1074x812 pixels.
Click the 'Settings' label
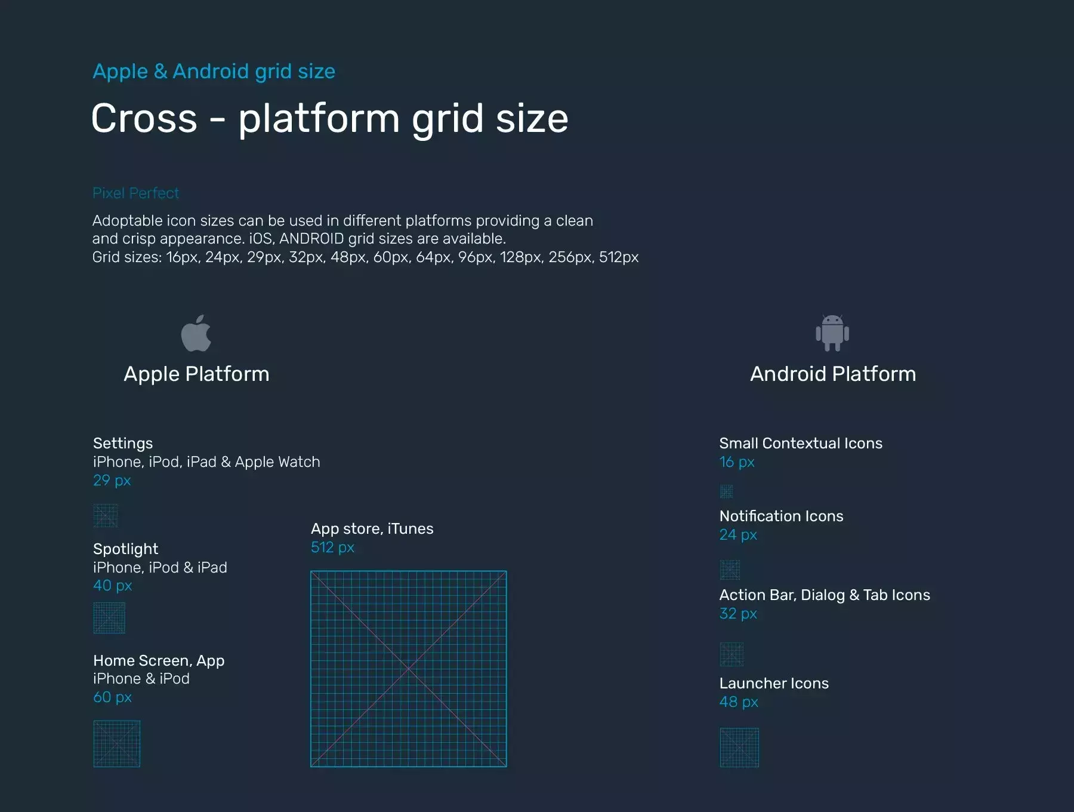[123, 443]
